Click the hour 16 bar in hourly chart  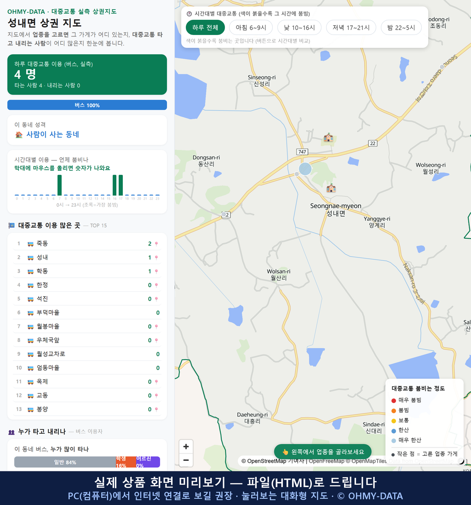click(x=115, y=185)
